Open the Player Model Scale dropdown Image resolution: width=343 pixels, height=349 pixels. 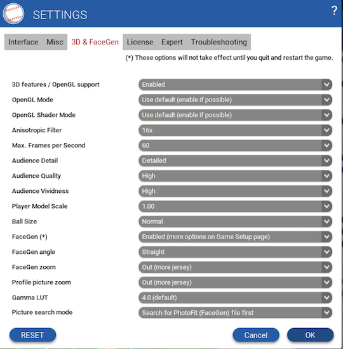(236, 206)
